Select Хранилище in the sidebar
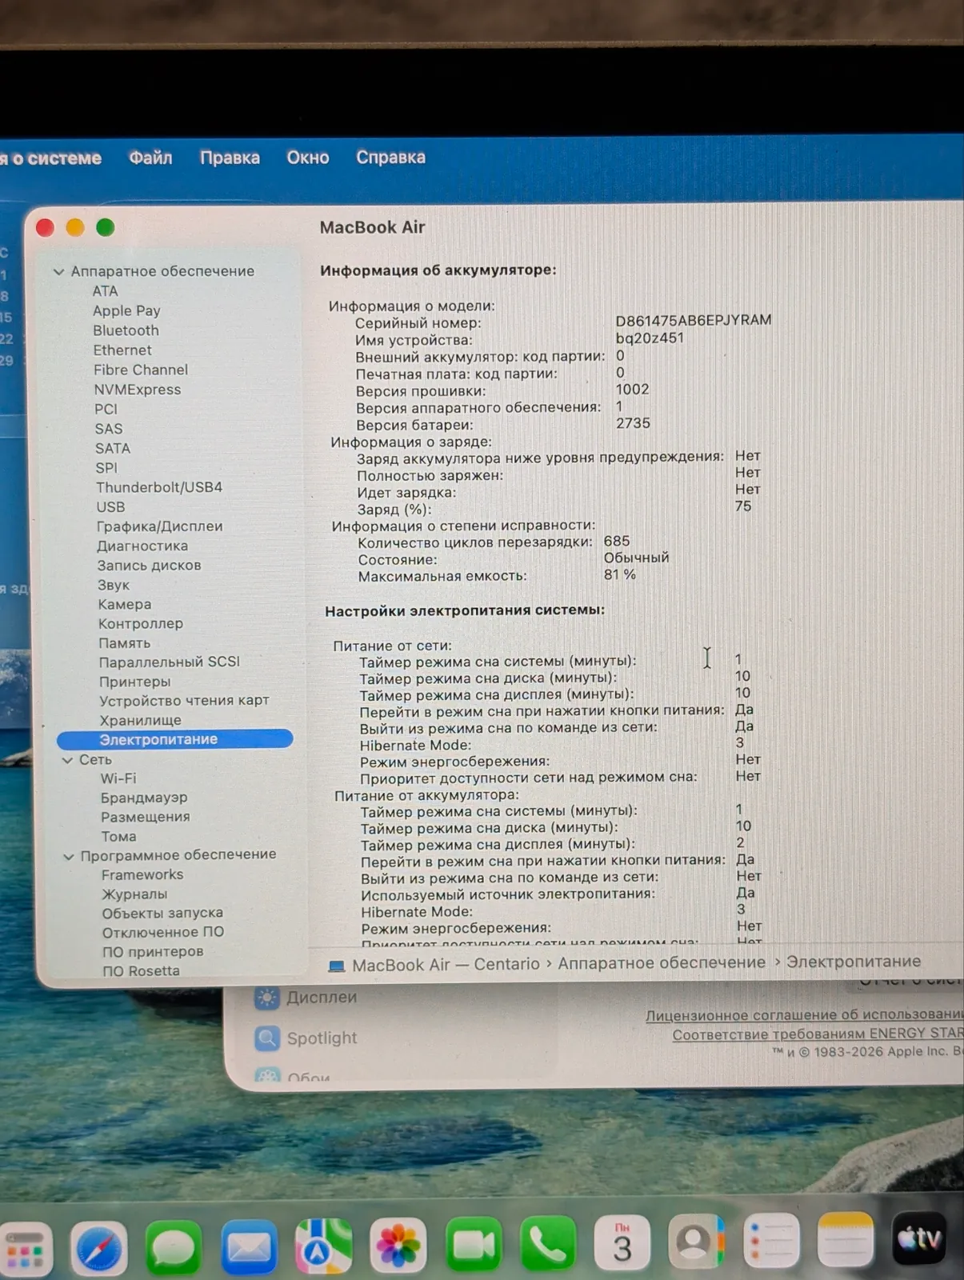964x1280 pixels. (140, 720)
